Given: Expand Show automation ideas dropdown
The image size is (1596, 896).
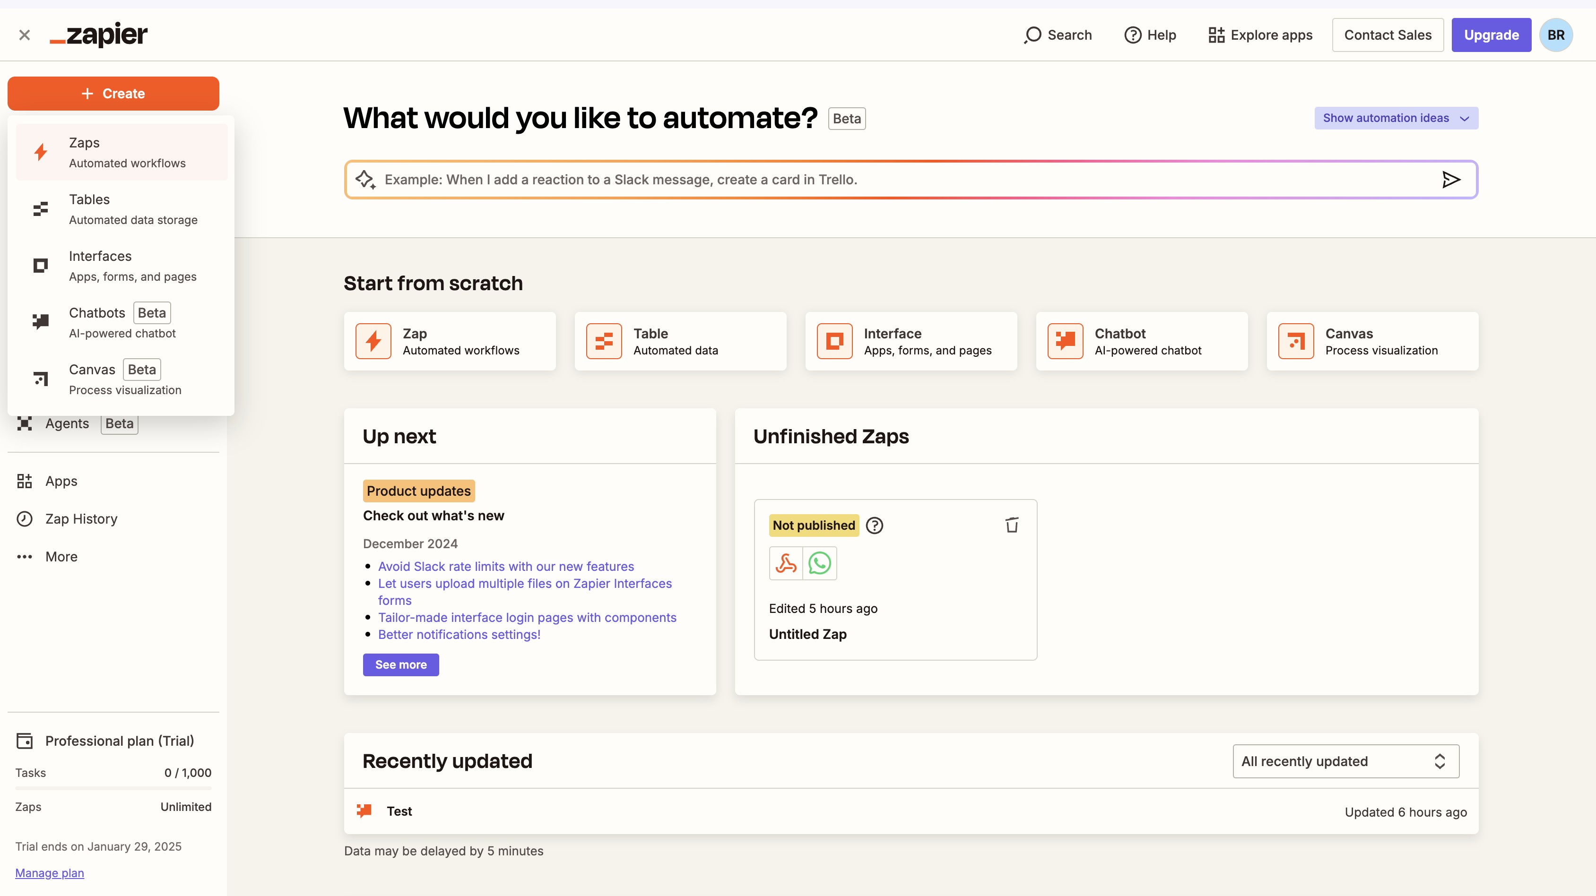Looking at the screenshot, I should click(x=1396, y=118).
